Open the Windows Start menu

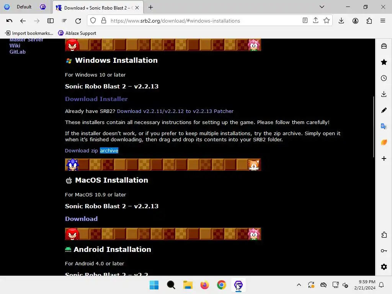tap(154, 285)
